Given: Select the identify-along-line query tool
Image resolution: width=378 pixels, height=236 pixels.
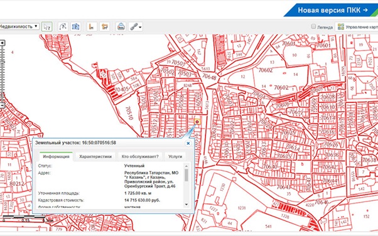Looking at the screenshot, I should tap(63, 26).
